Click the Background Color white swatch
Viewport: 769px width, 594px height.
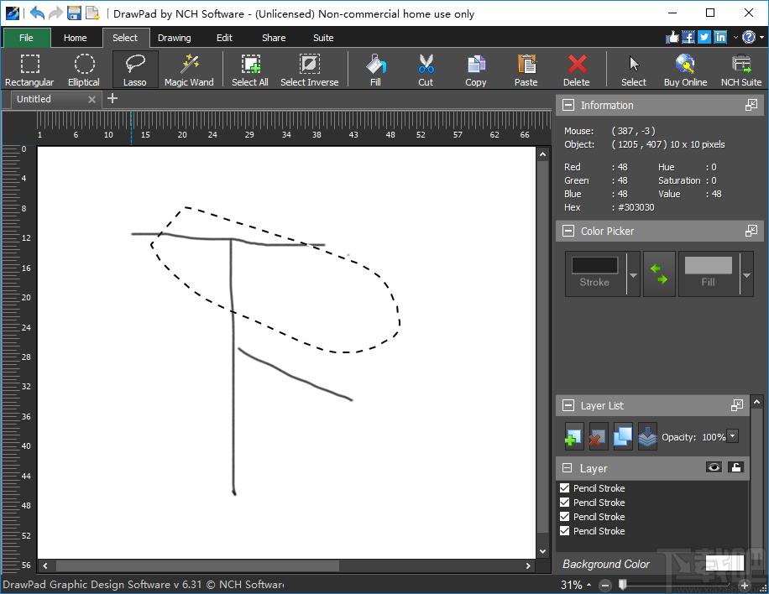point(725,564)
